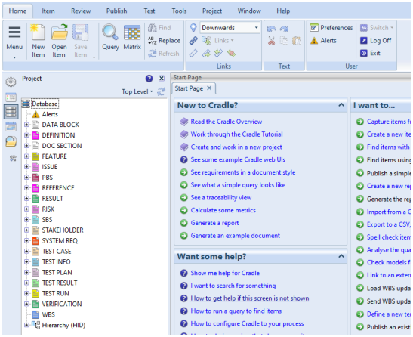Image resolution: width=413 pixels, height=337 pixels.
Task: Click Exit in User group
Action: coord(370,53)
